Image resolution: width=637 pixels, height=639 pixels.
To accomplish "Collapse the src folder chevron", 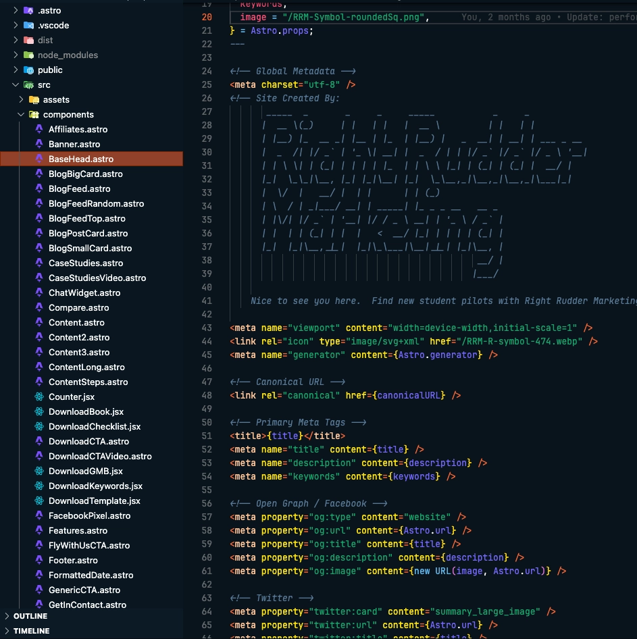I will [16, 84].
